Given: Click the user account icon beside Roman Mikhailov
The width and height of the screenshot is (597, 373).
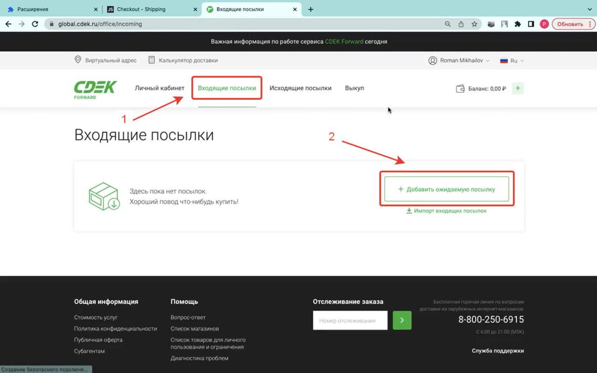Looking at the screenshot, I should 432,61.
